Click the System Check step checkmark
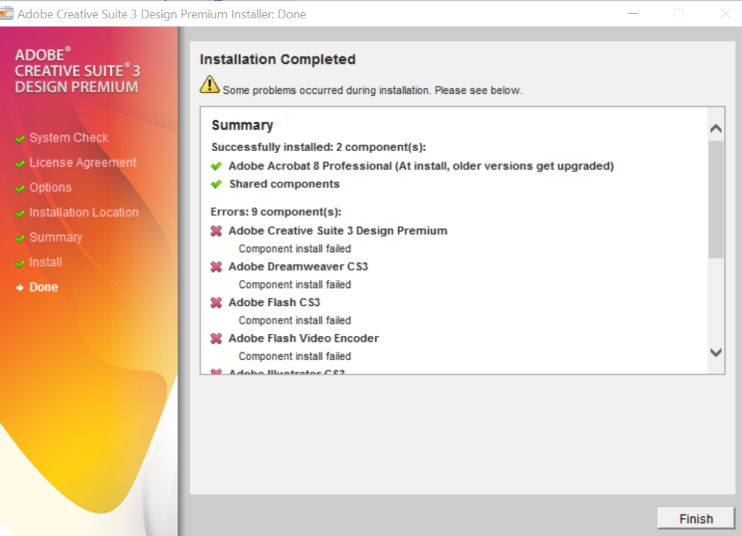 pos(20,139)
